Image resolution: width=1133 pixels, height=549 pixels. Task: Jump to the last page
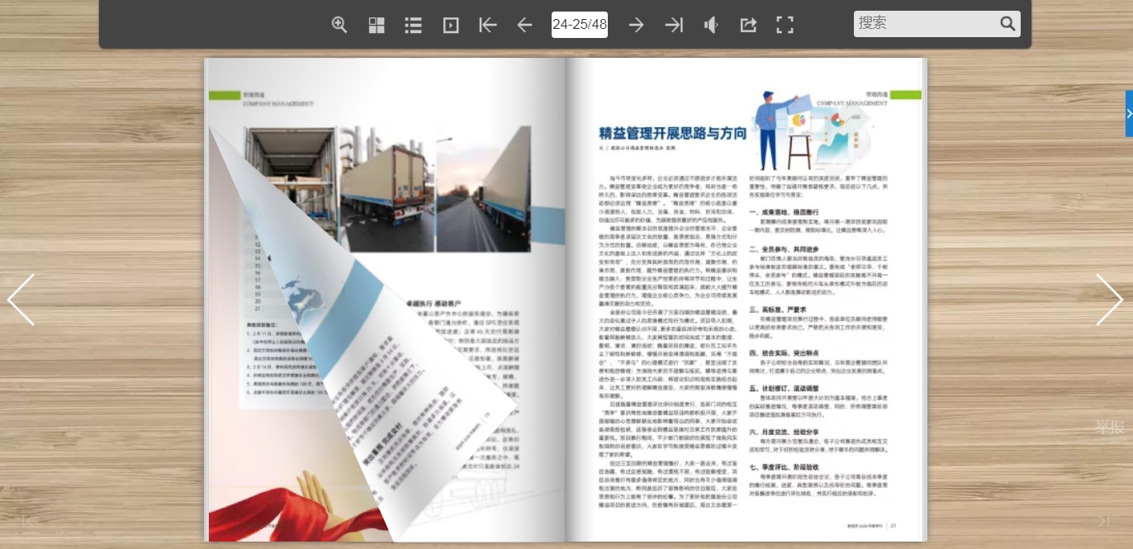click(674, 25)
